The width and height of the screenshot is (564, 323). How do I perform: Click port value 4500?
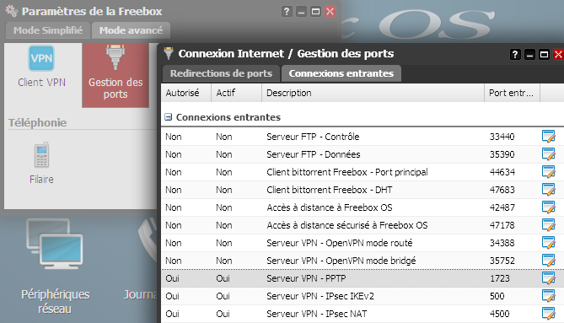click(x=500, y=314)
